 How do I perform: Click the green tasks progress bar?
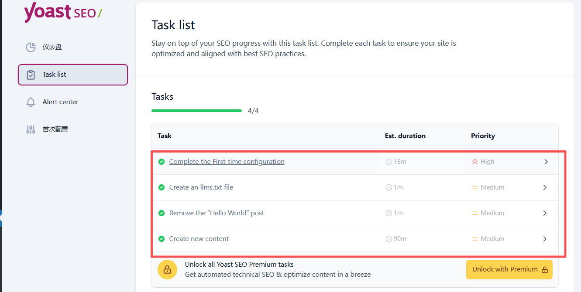coord(196,111)
